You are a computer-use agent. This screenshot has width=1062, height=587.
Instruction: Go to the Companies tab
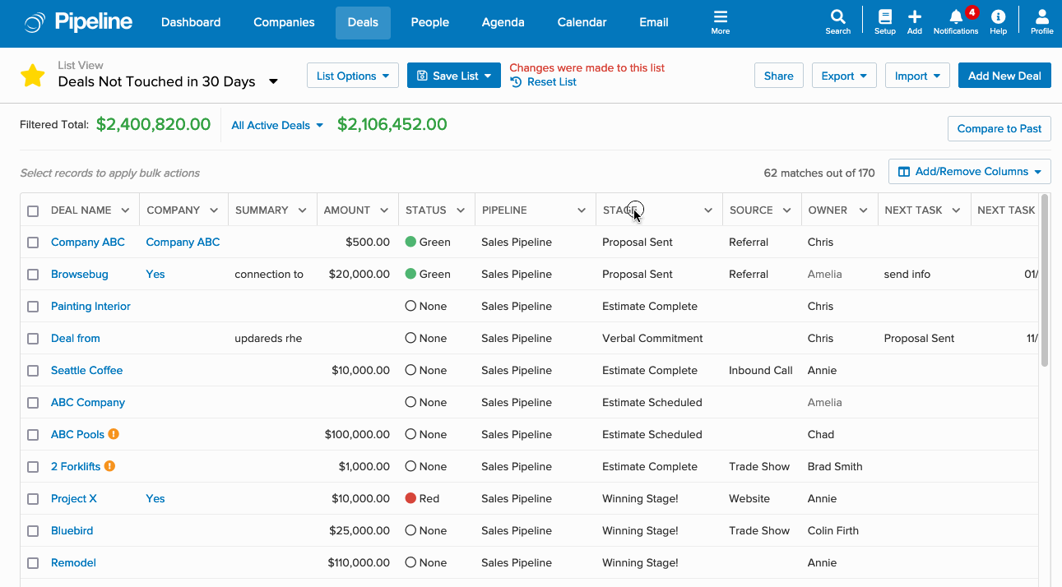point(284,22)
